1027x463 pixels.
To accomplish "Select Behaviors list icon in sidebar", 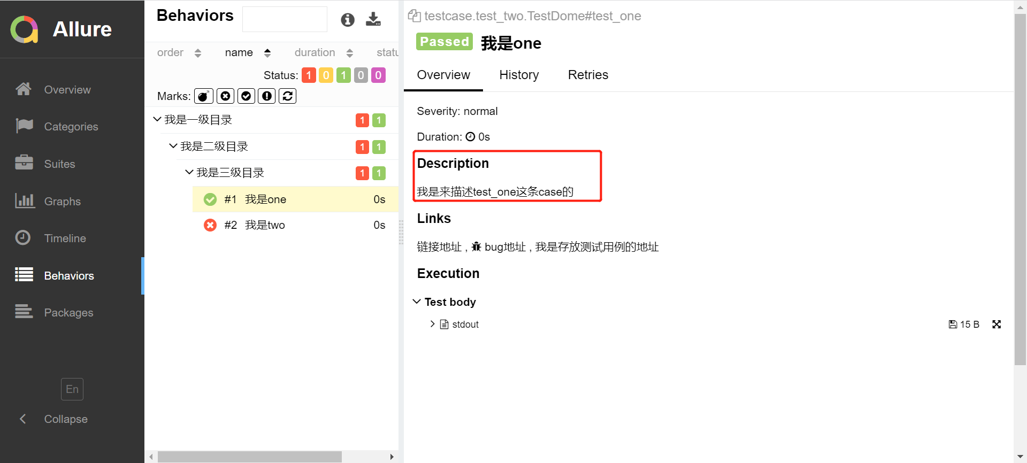I will [24, 274].
